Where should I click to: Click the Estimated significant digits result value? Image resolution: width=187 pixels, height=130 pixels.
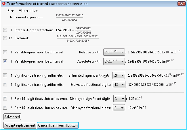[156, 75]
